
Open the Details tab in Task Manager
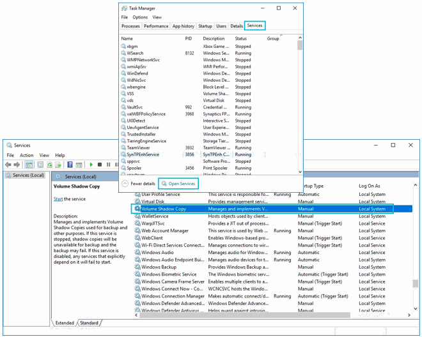click(237, 26)
